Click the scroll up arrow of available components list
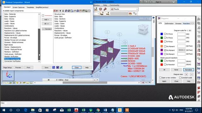The width and height of the screenshot is (202, 113). [x=39, y=14]
